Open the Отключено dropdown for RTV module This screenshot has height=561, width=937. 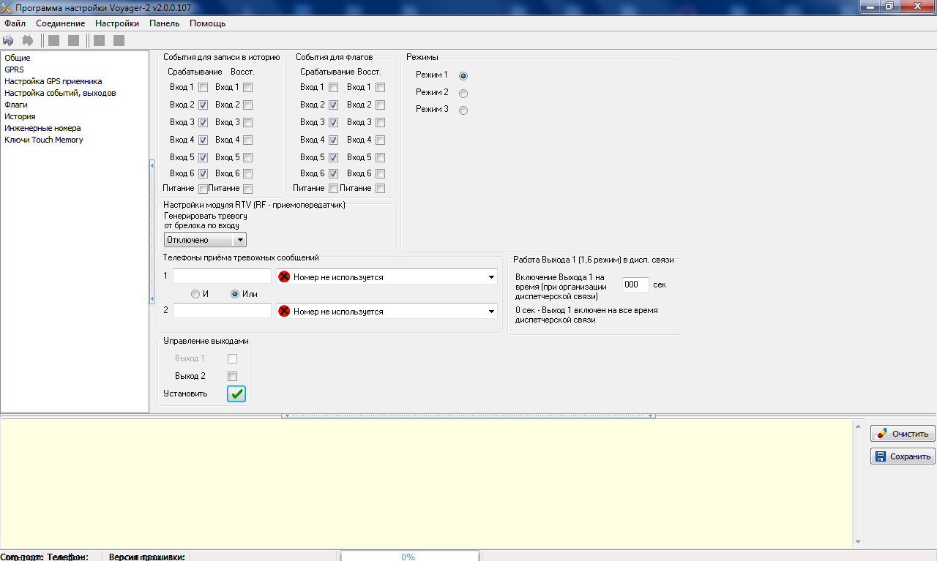point(240,240)
